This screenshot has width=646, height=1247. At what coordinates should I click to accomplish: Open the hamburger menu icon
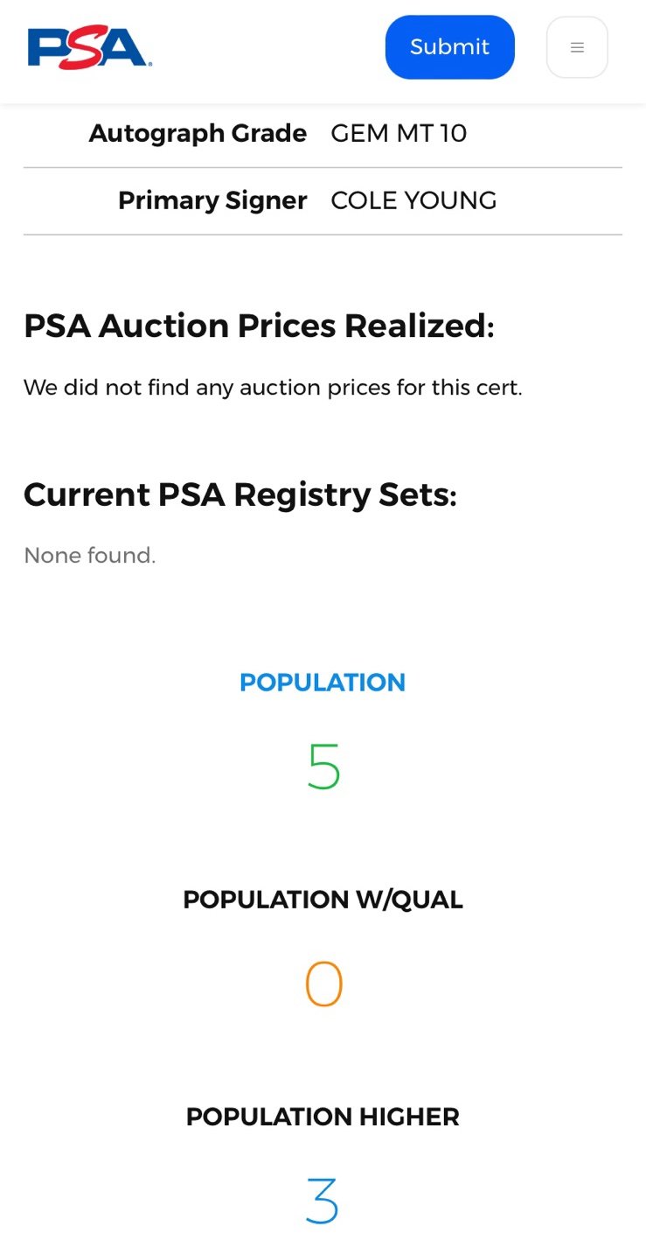(x=577, y=47)
